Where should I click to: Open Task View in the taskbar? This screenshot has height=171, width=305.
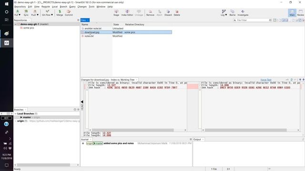pos(6,19)
